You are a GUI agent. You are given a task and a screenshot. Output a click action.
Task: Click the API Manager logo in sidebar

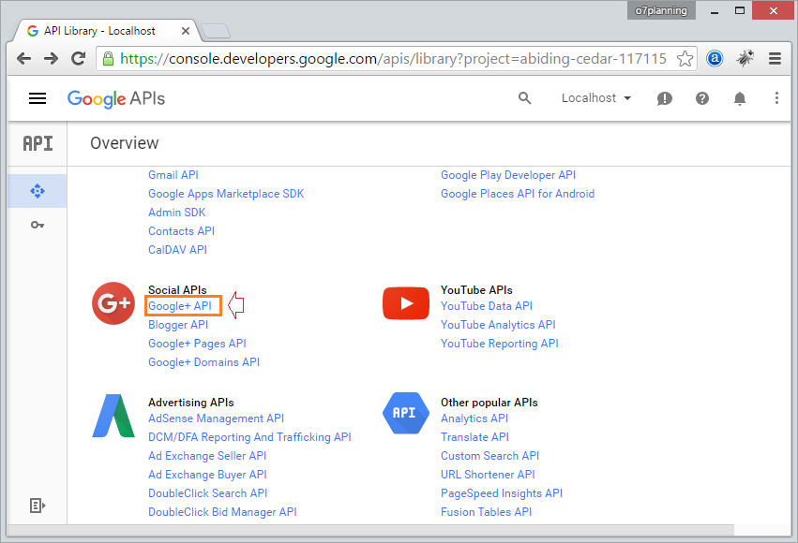coord(38,144)
